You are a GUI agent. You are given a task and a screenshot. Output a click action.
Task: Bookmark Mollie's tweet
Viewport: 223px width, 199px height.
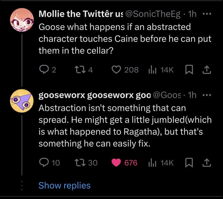(189, 70)
